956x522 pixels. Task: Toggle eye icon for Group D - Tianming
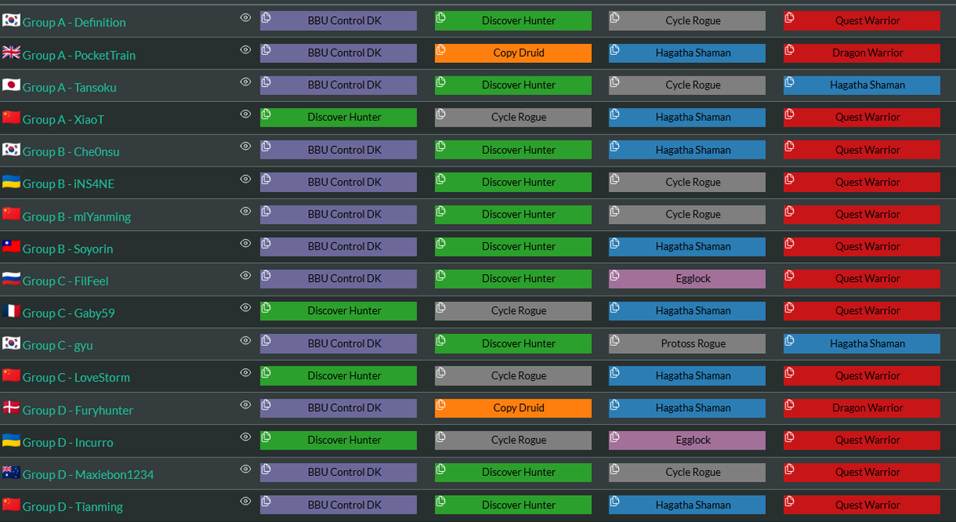245,501
